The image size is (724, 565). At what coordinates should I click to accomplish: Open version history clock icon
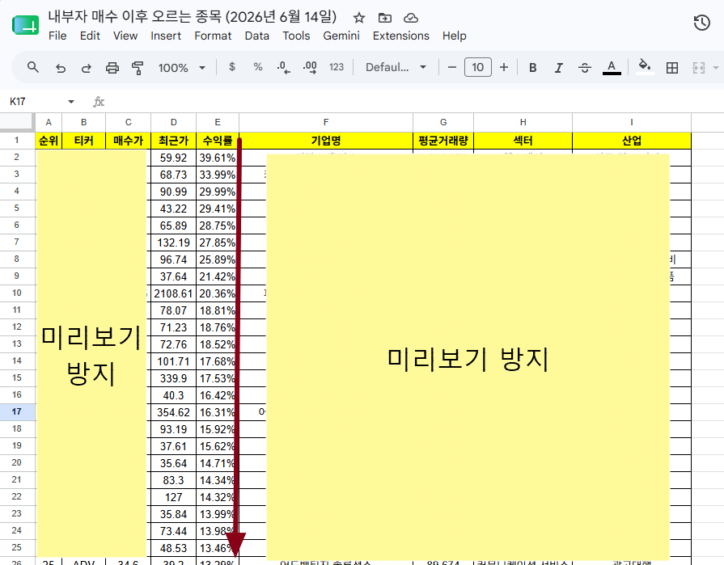click(702, 23)
